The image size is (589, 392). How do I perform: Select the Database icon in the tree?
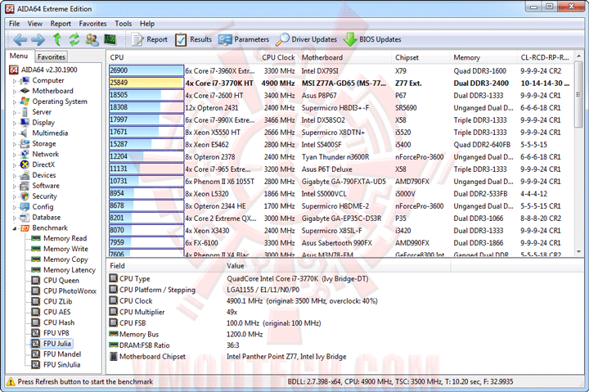[x=25, y=217]
